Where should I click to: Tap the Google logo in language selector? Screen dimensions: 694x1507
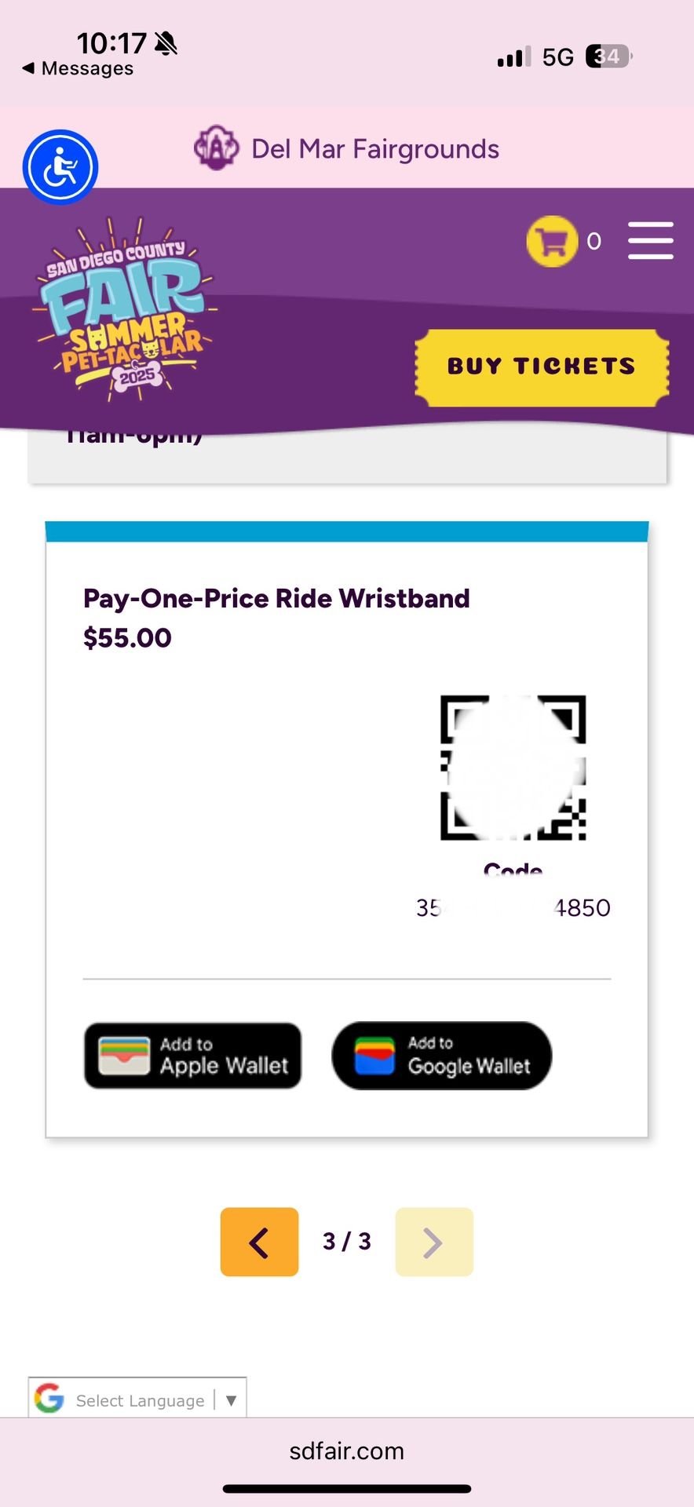(x=49, y=1399)
